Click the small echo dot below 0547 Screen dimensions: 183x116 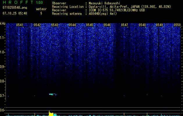point(124,95)
